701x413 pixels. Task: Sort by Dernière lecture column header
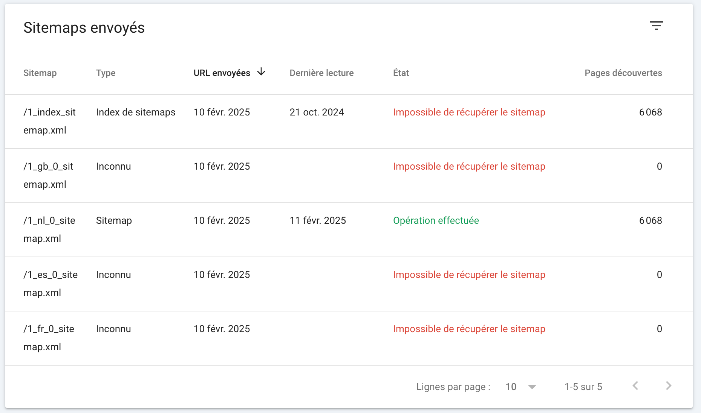pyautogui.click(x=321, y=73)
